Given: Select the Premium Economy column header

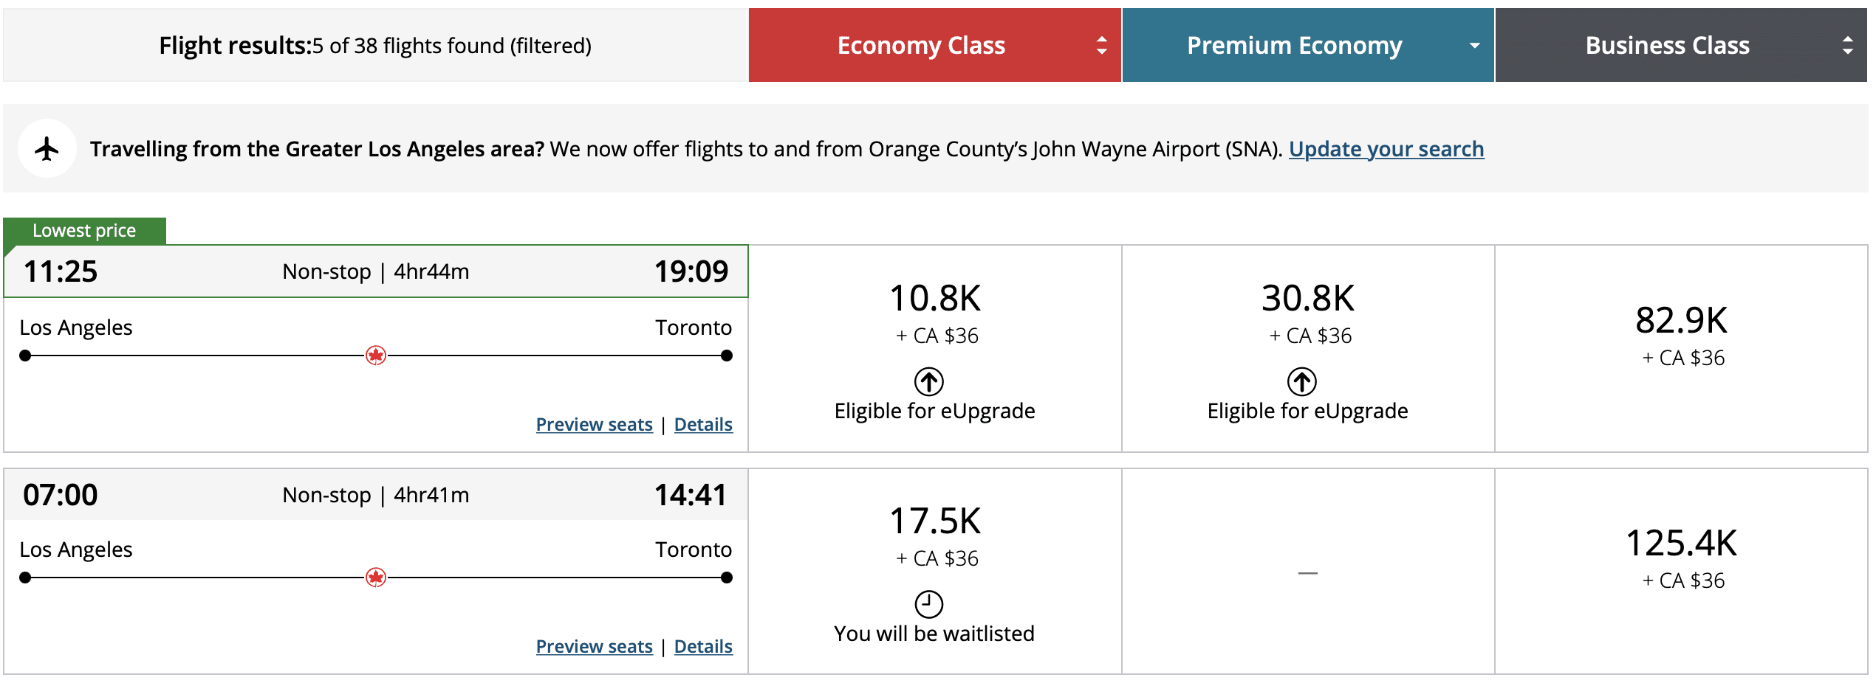Looking at the screenshot, I should pos(1294,46).
